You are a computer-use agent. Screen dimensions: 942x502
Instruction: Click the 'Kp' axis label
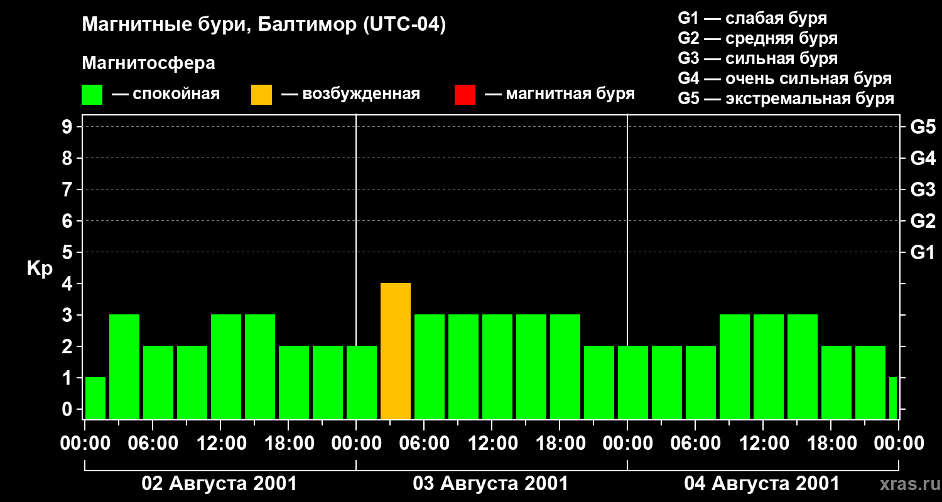coord(40,269)
